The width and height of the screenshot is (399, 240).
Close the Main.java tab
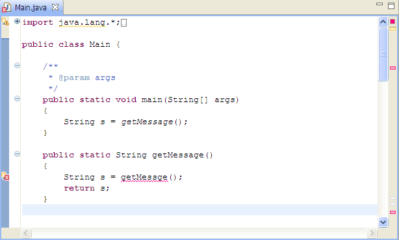(x=55, y=7)
